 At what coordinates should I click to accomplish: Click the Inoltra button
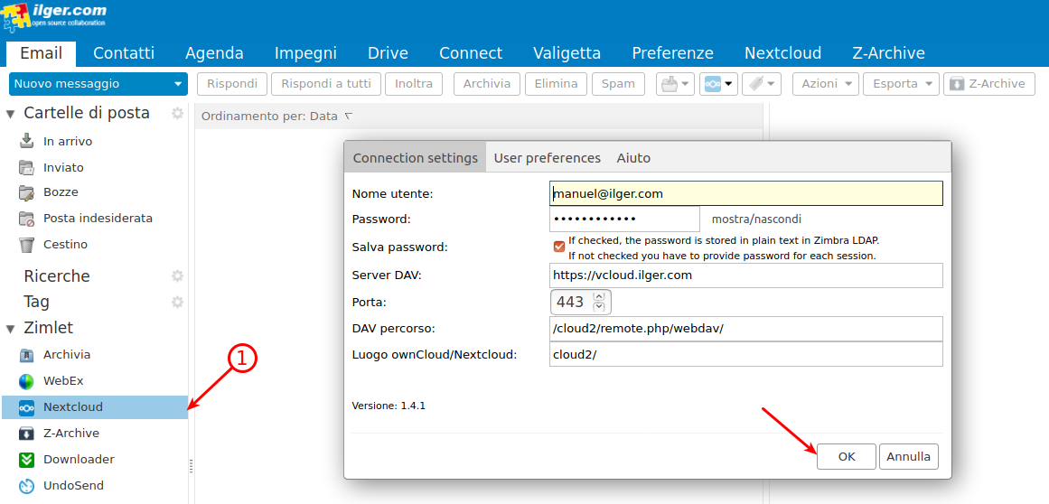click(x=414, y=84)
